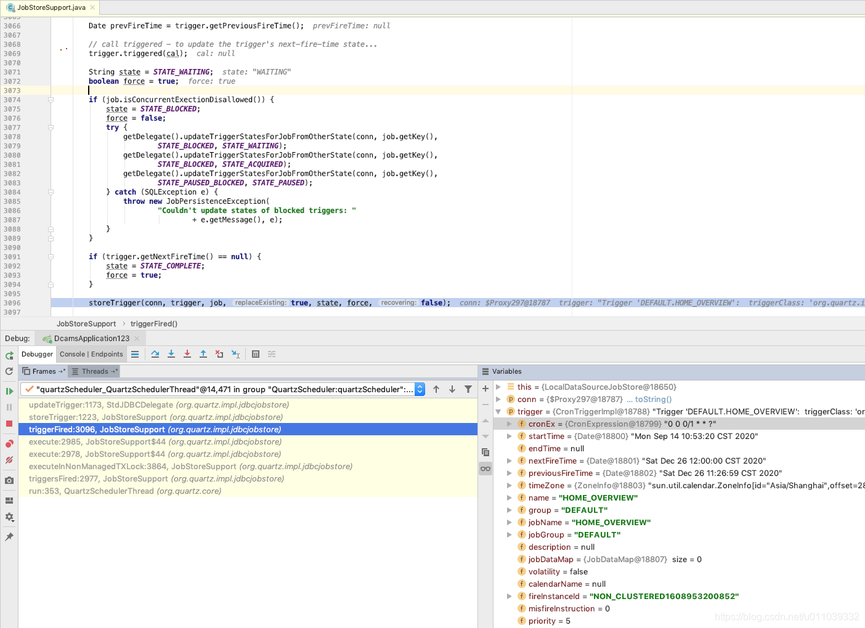
Task: Select the Frames tab
Action: click(x=43, y=371)
